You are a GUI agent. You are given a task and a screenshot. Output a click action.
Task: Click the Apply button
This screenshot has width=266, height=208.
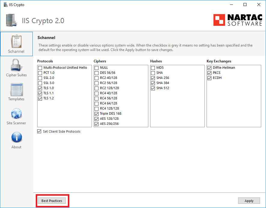249,201
